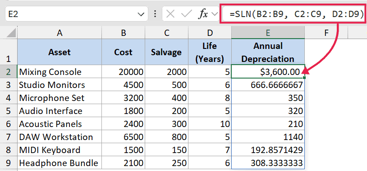Viewport: 367px width, 171px height.
Task: Select cost cell with 1500
Action: point(124,149)
